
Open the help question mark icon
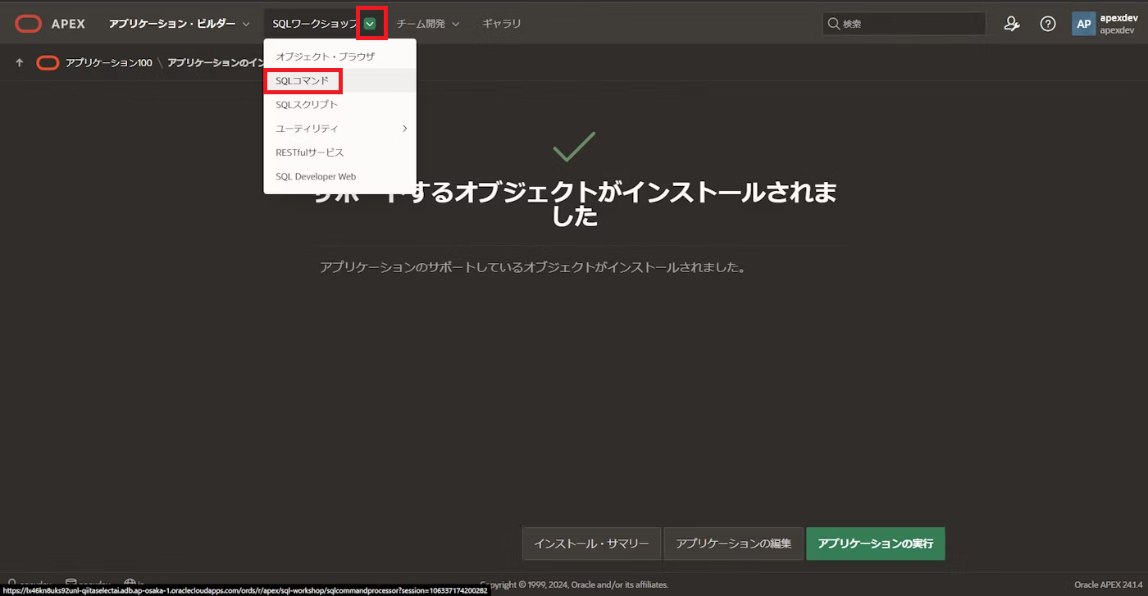1047,24
